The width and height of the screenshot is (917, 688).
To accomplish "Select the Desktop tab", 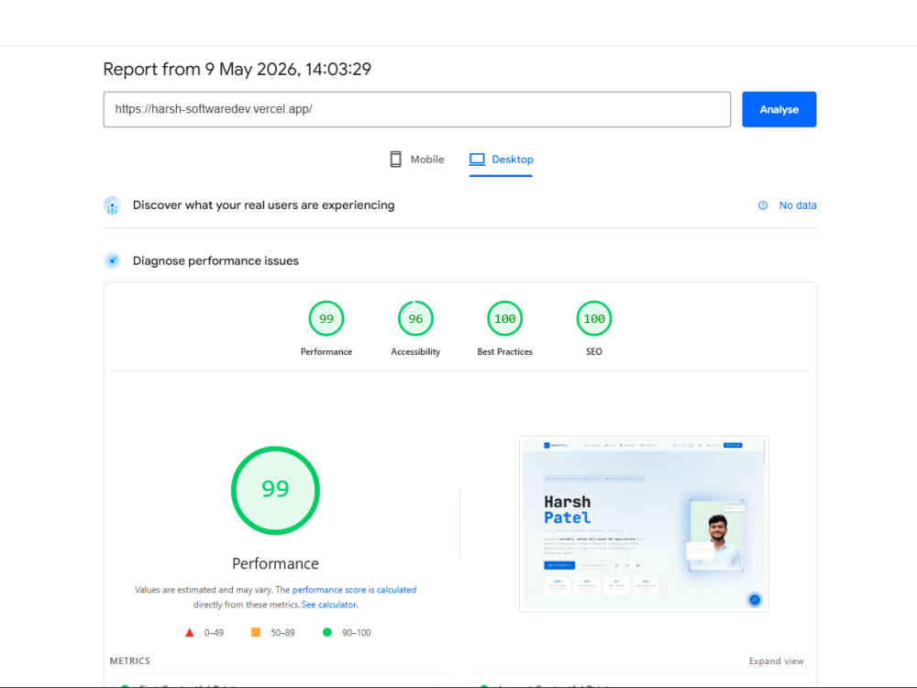I will tap(502, 159).
